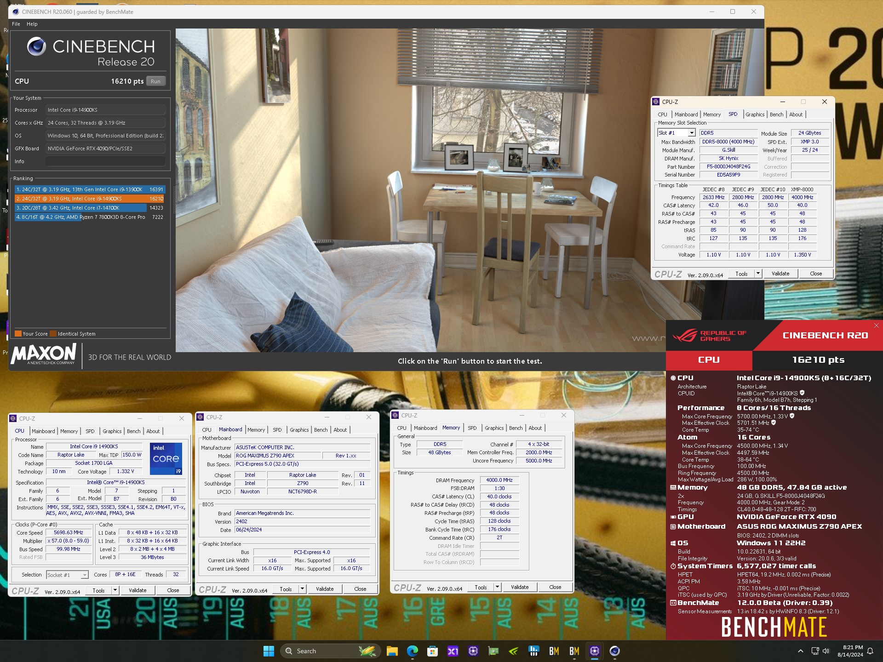The image size is (883, 662).
Task: Select the AMD Ryzen 7 7800X3D ranking entry
Action: point(90,217)
